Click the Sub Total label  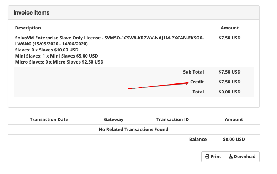tap(193, 72)
